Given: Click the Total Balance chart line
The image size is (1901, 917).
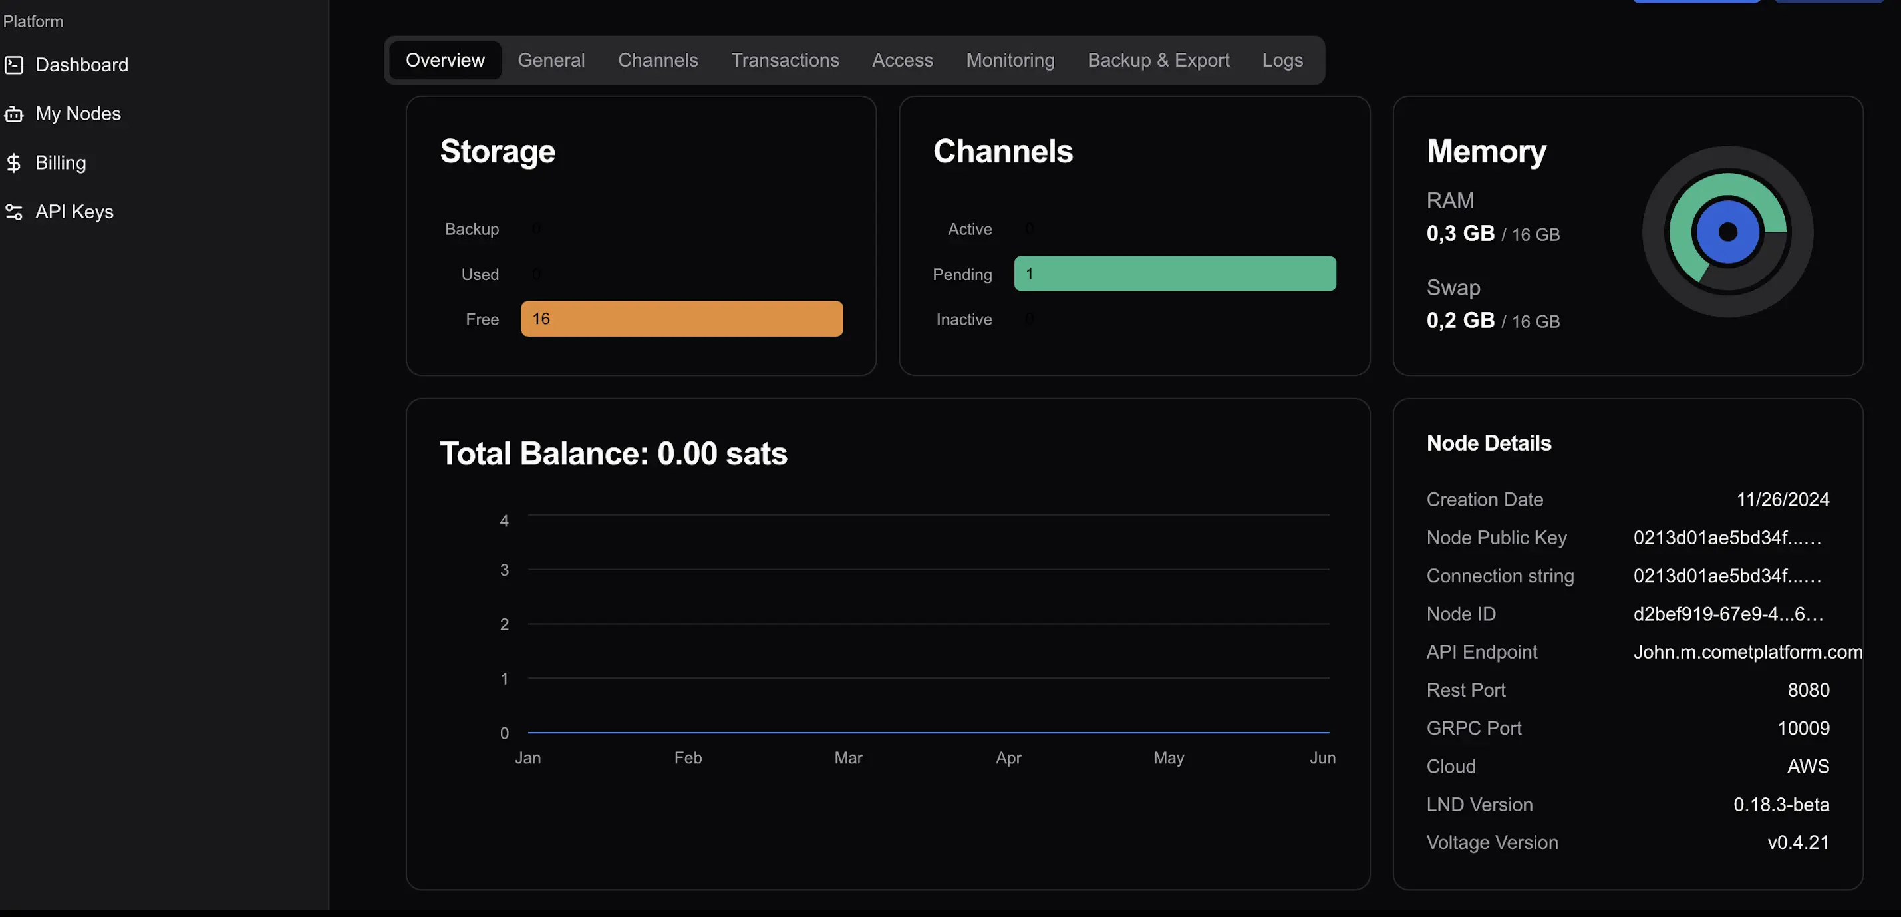Looking at the screenshot, I should tap(928, 733).
